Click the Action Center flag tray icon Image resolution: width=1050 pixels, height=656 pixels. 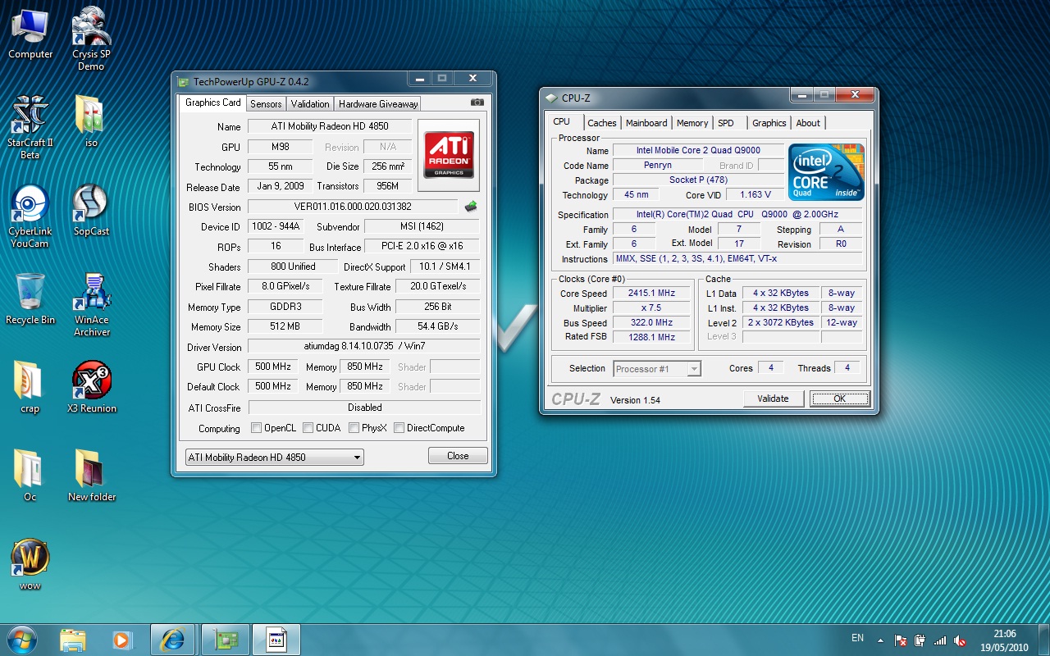click(x=901, y=640)
